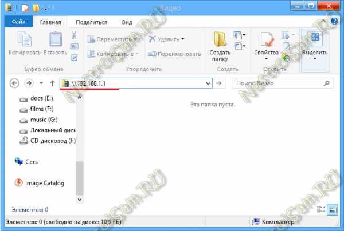Switch to details list view mode
This screenshot has height=231, width=344.
[321, 209]
